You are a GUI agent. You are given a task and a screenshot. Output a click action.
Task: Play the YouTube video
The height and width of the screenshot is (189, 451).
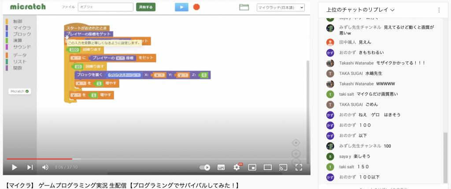click(15, 167)
